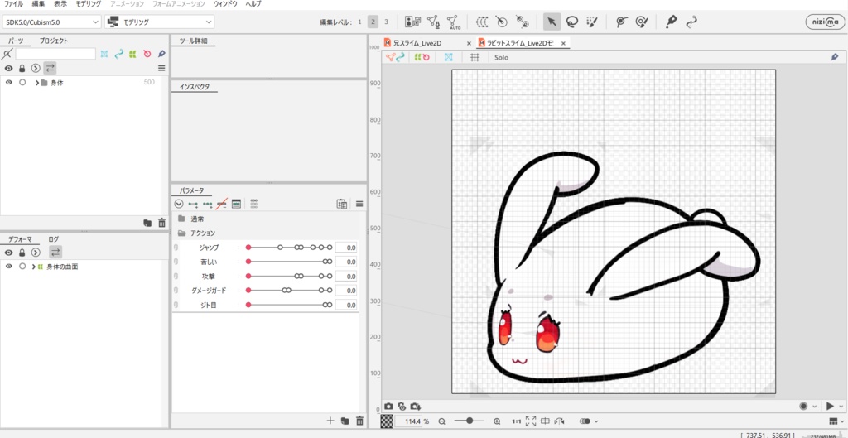Open 編集 menu
Screen dimensions: 848x438
click(x=38, y=4)
